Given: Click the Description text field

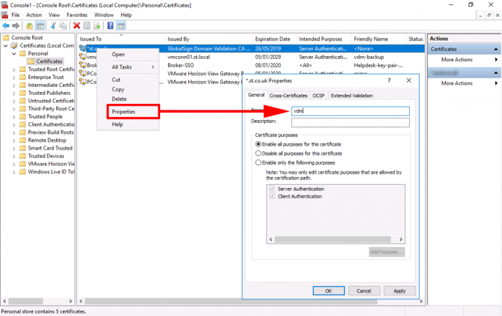Looking at the screenshot, I should click(350, 123).
